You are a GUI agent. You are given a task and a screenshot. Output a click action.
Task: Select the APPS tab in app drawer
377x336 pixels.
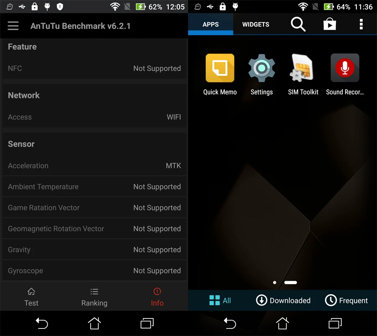click(211, 24)
